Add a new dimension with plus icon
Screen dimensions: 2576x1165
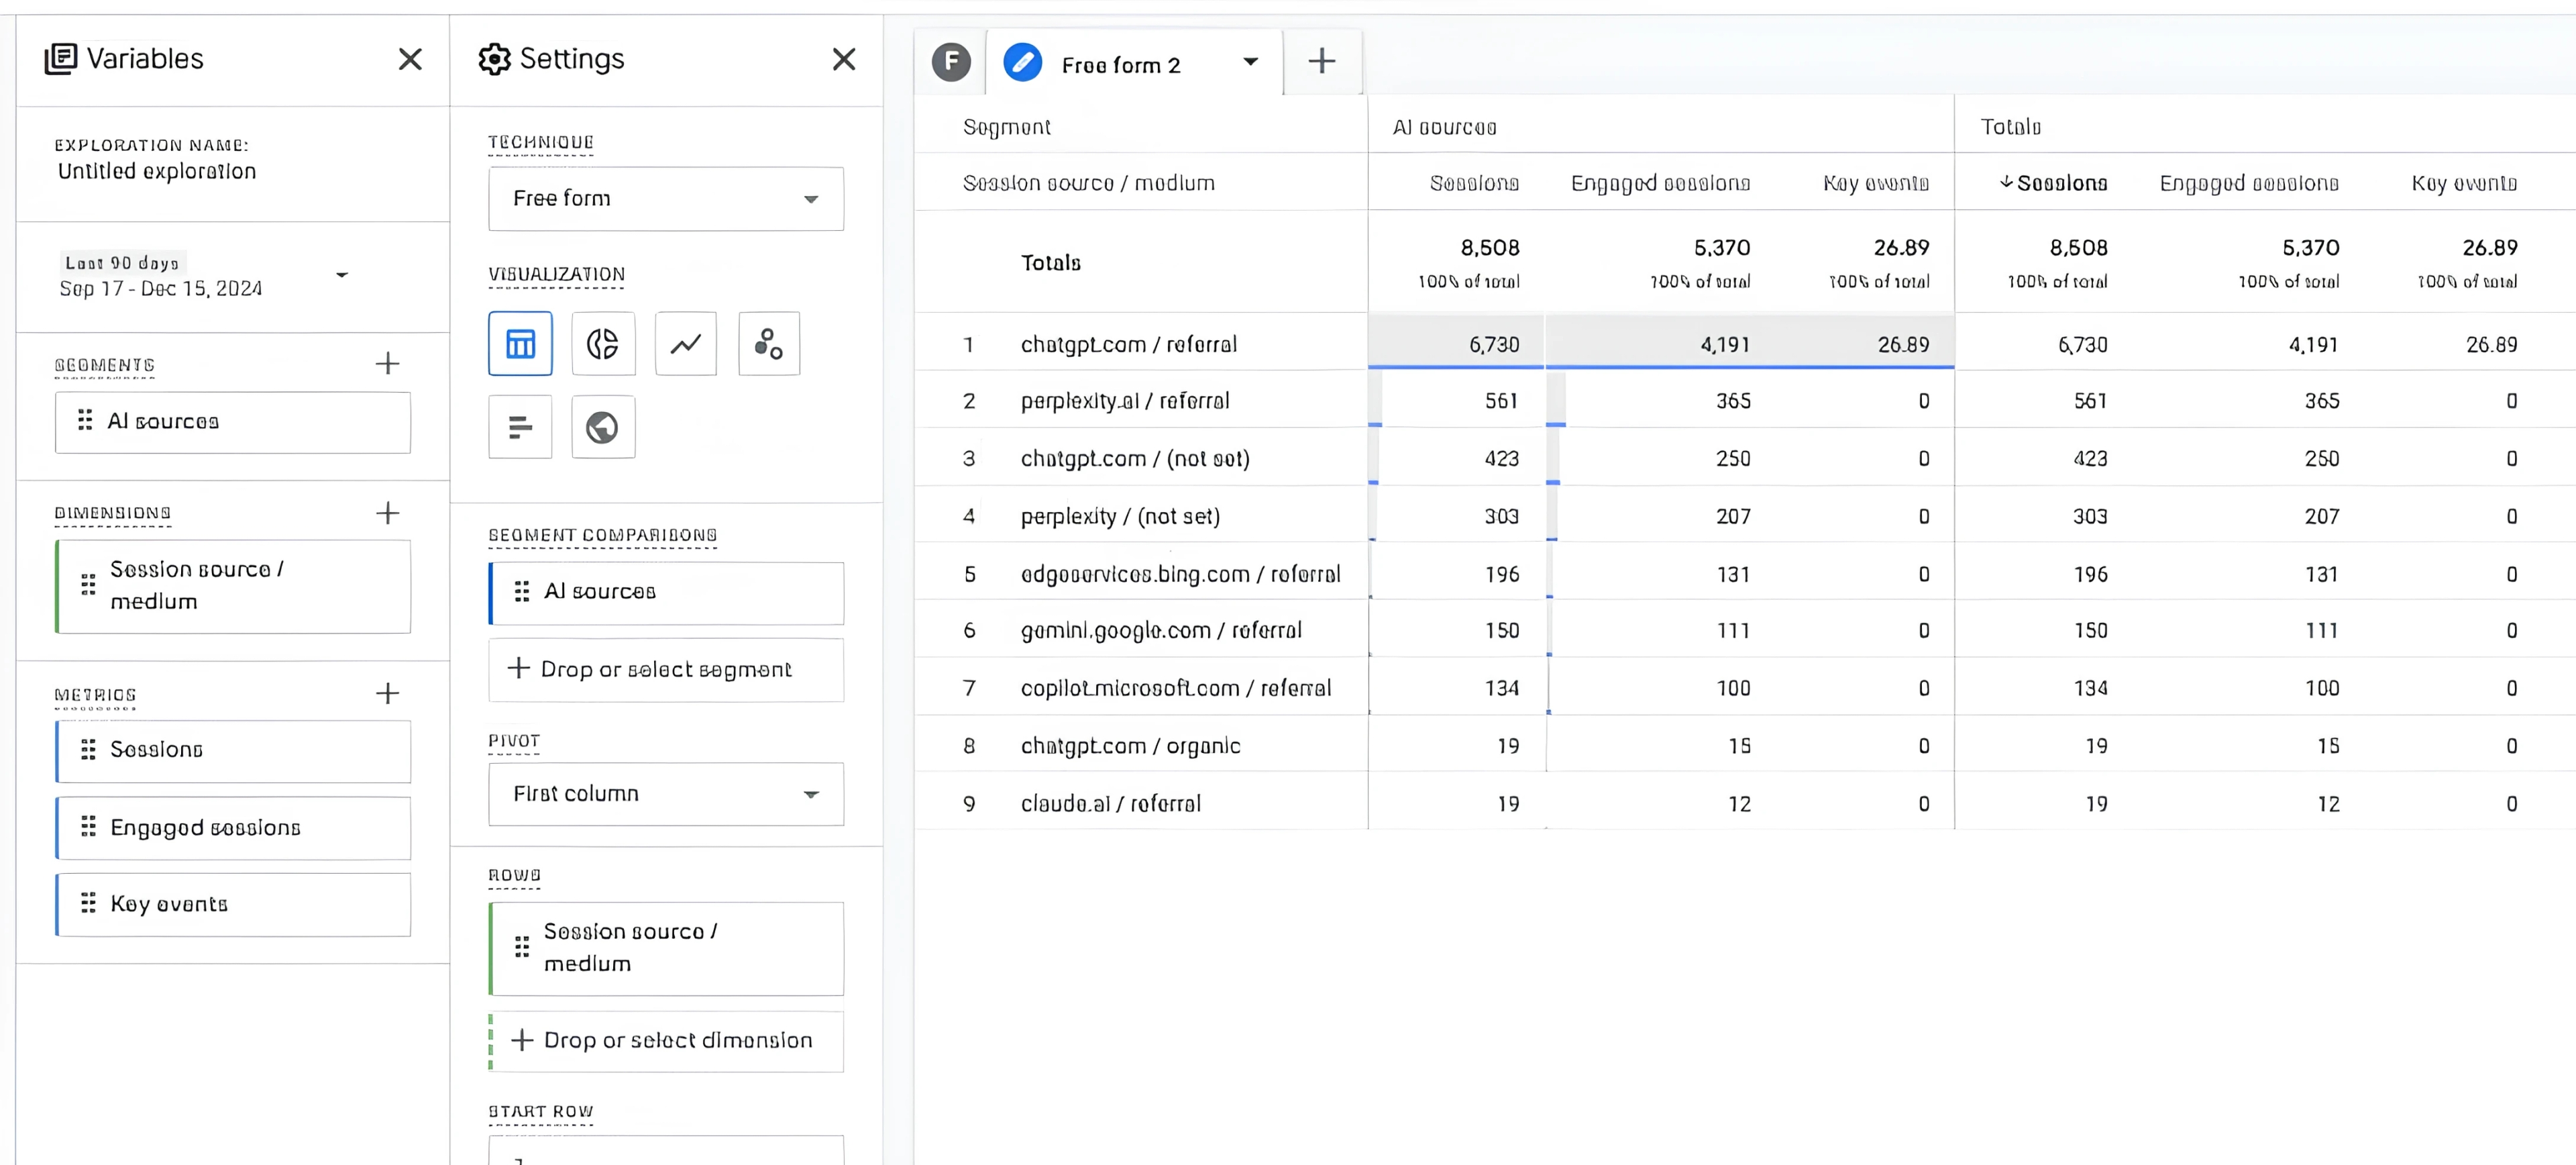[x=388, y=513]
